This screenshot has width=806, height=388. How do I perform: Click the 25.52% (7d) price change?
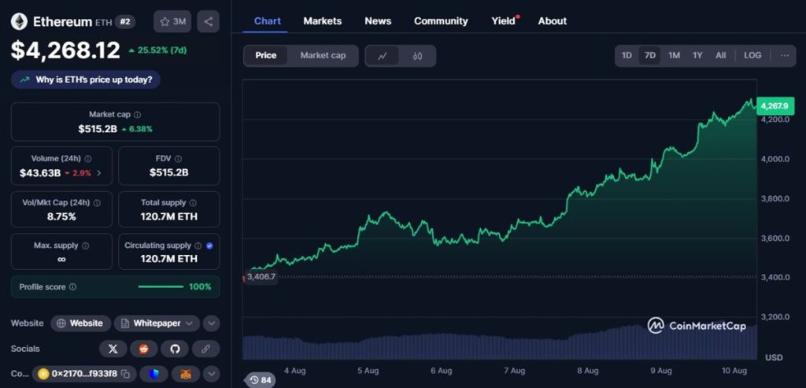pyautogui.click(x=157, y=50)
